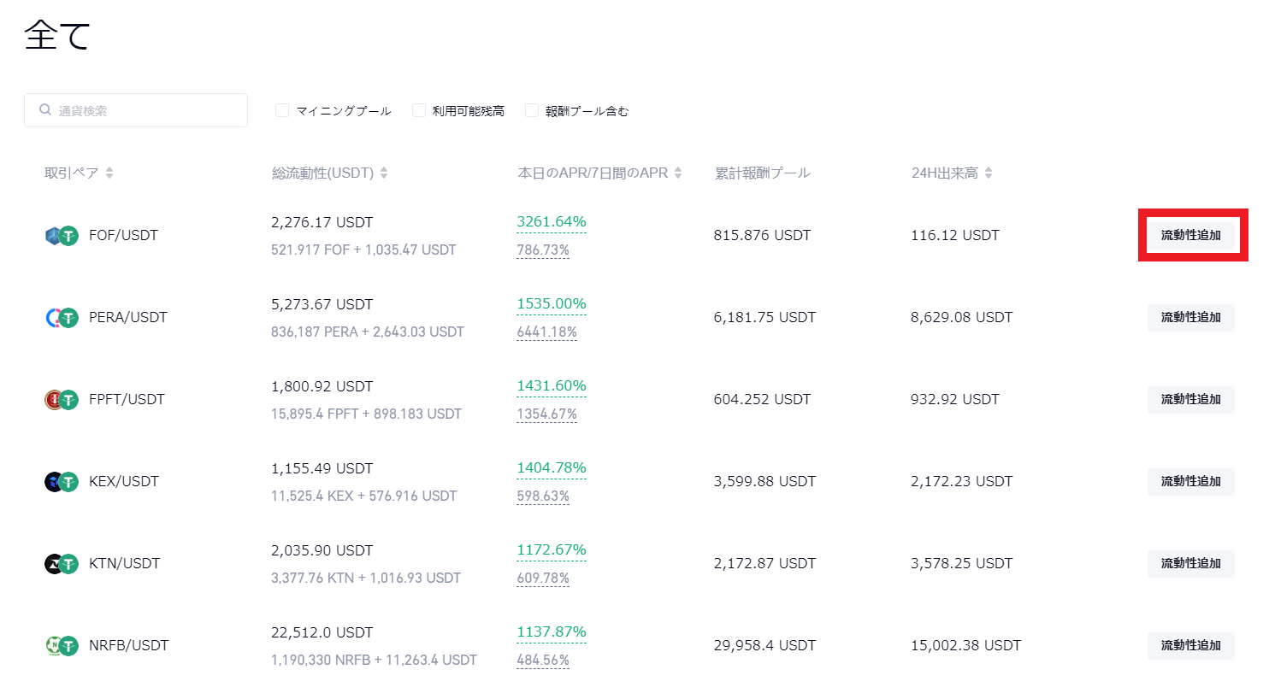Sort by 24H出来高 column arrows
The height and width of the screenshot is (699, 1269).
click(x=989, y=173)
